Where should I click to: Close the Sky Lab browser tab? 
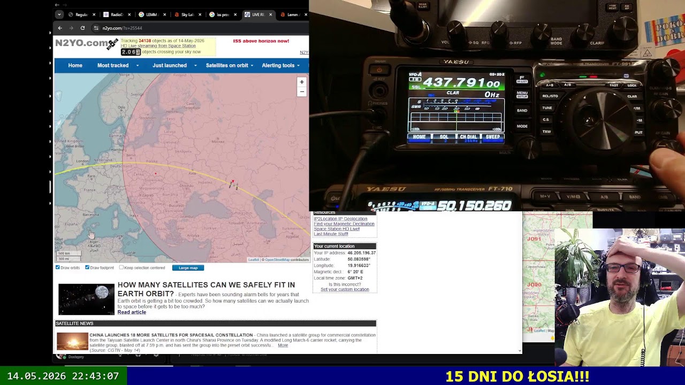[200, 14]
